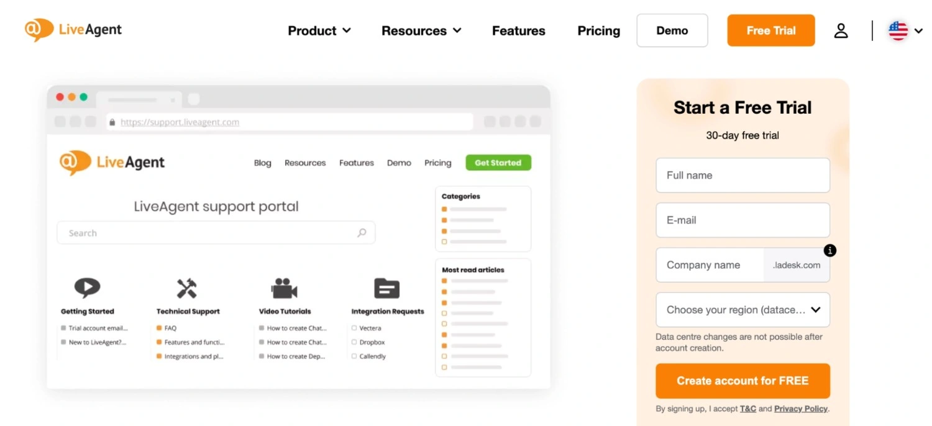Viewport: 932px width, 426px height.
Task: Open the Privacy Policy link
Action: pos(801,409)
